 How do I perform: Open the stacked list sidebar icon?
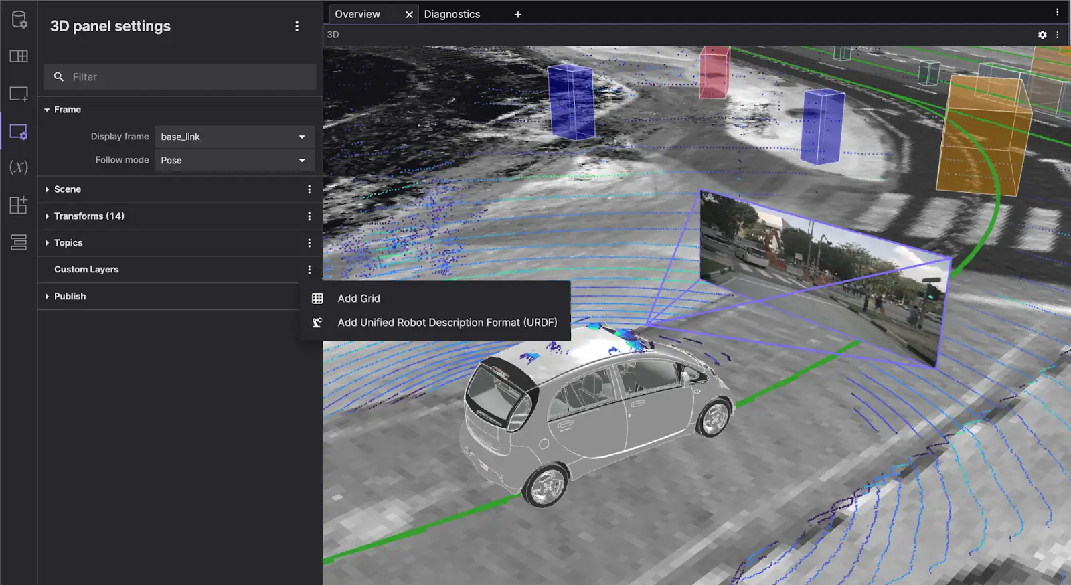[x=19, y=242]
